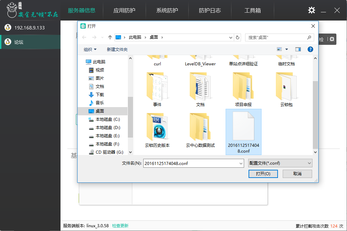Switch to the 服务器信息 tab
Image resolution: width=347 pixels, height=231 pixels.
pyautogui.click(x=82, y=10)
